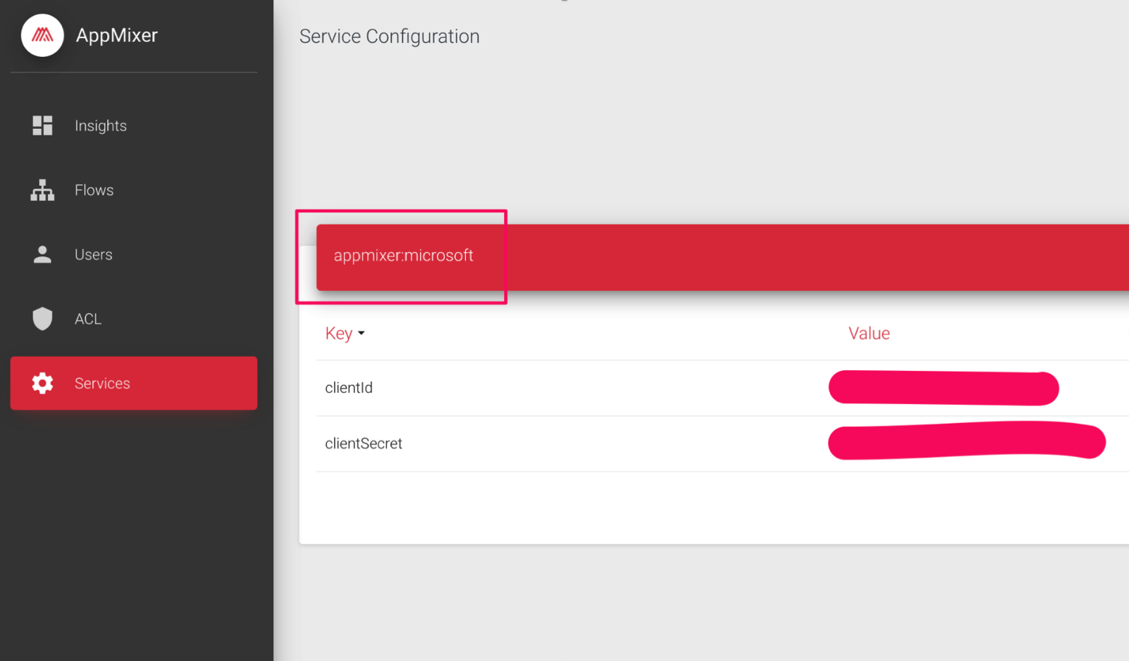Screen dimensions: 1129x661
Task: Open the Insights menu item
Action: coord(101,126)
